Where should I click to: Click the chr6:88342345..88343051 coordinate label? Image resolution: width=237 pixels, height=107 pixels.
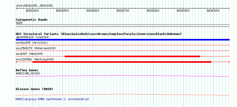pos(34,6)
